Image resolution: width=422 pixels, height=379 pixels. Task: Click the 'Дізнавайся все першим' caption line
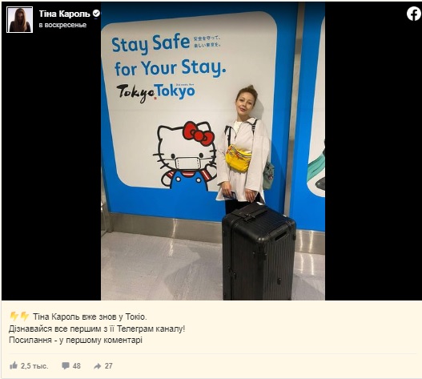[97, 329]
